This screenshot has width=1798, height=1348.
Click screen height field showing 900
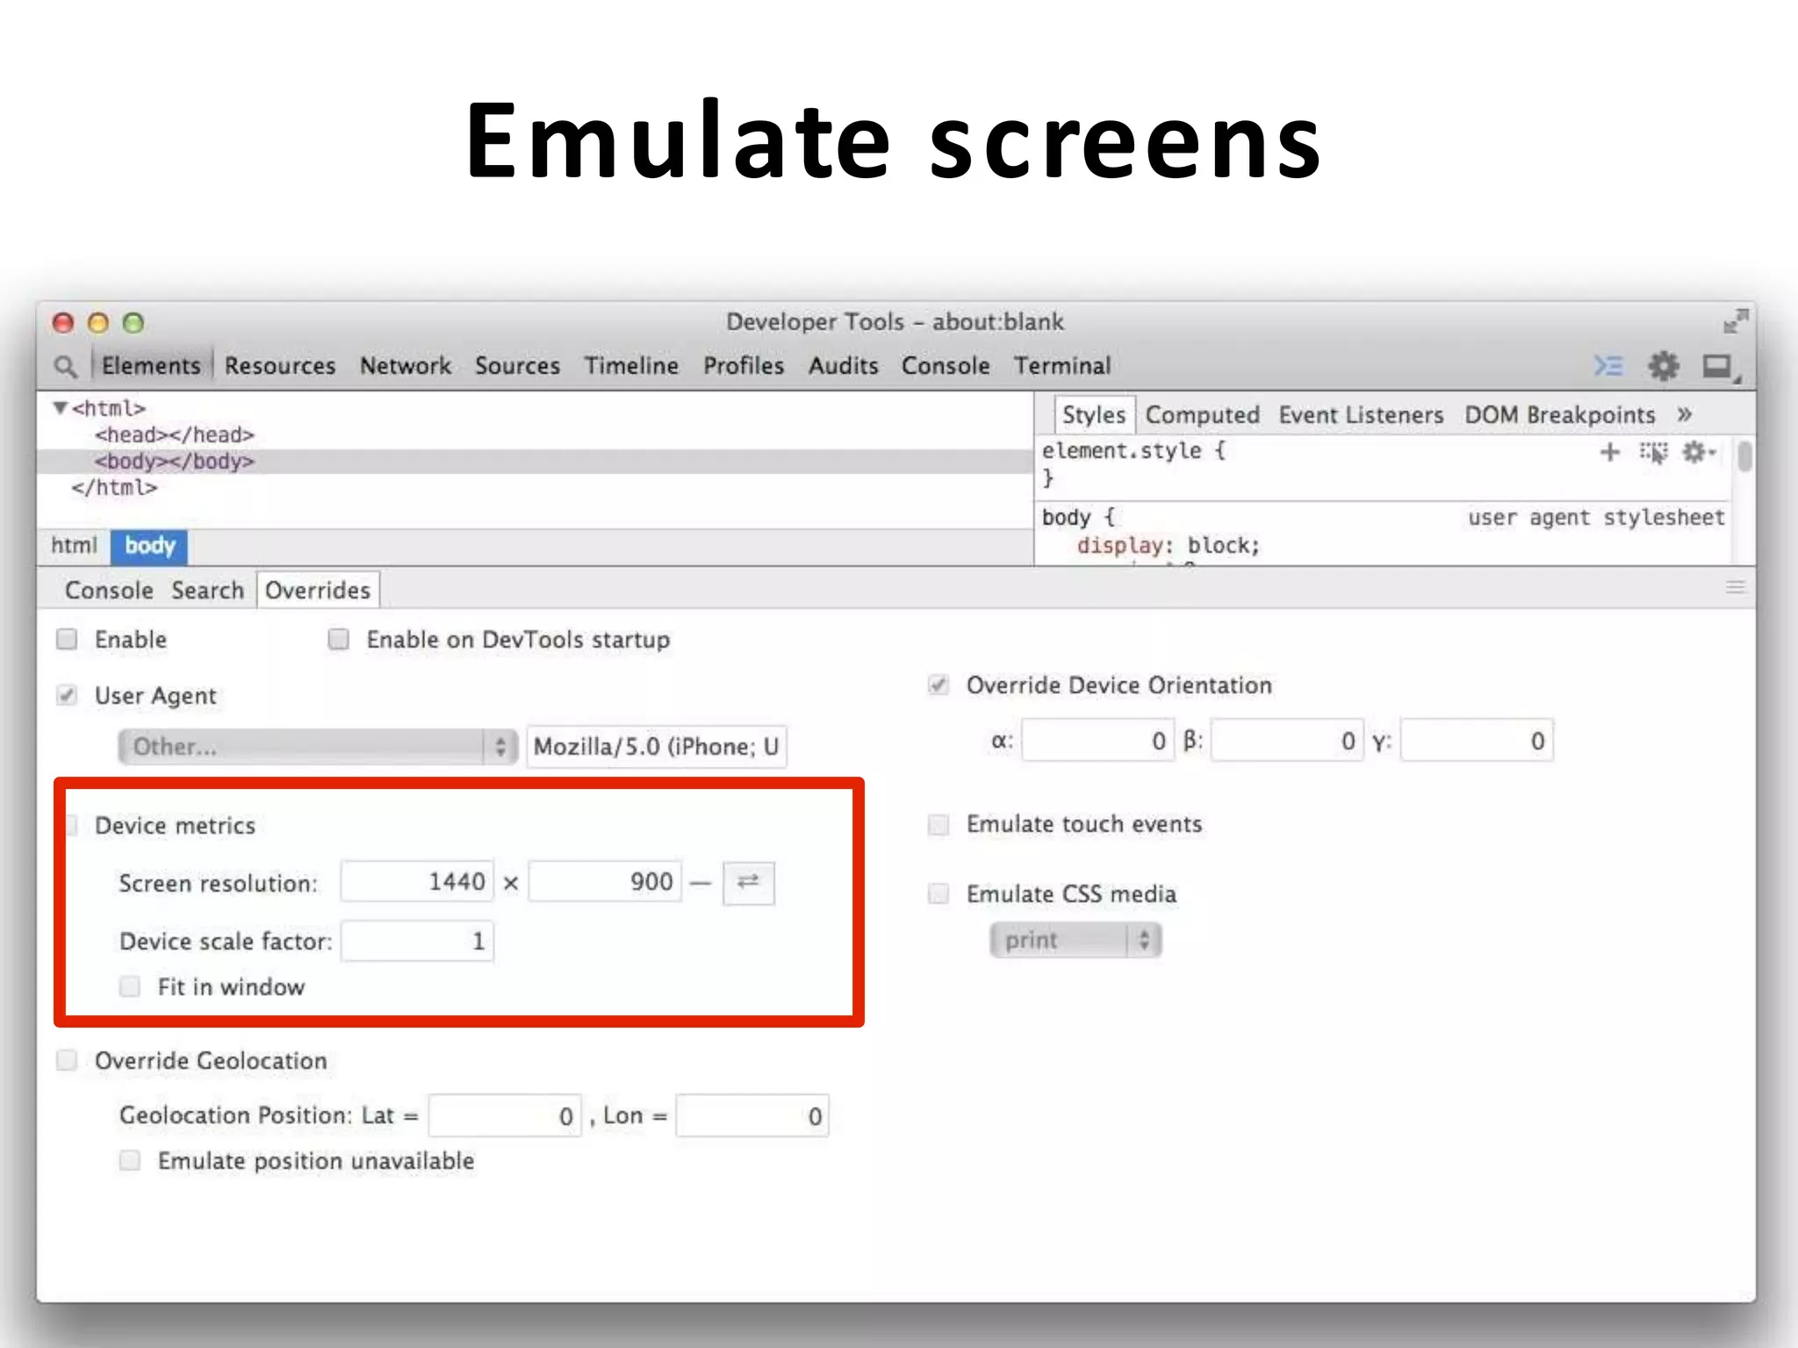coord(605,881)
